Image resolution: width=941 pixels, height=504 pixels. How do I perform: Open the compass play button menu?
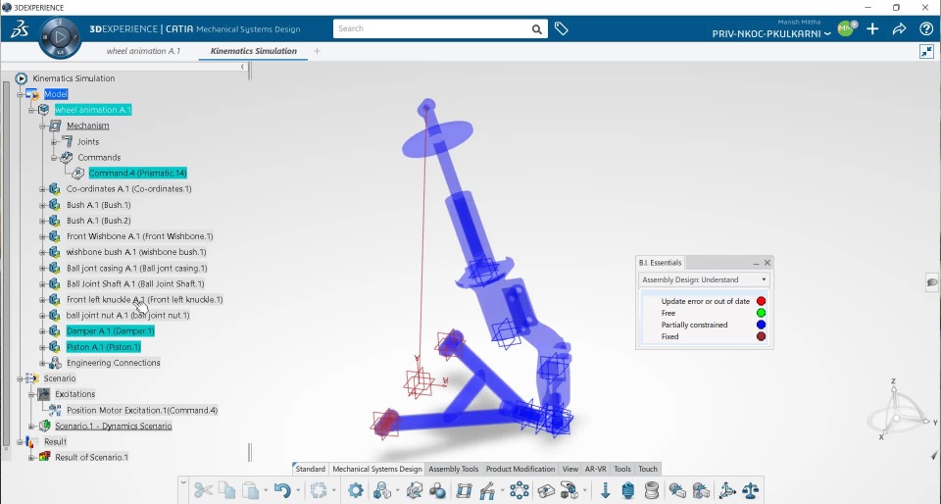pos(60,37)
